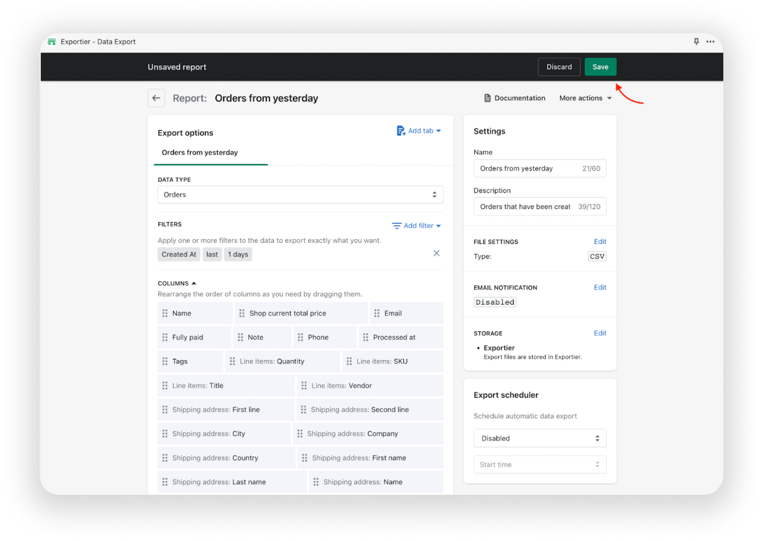Grab the drag handle of Fully paid
Image resolution: width=763 pixels, height=541 pixels.
click(x=165, y=337)
